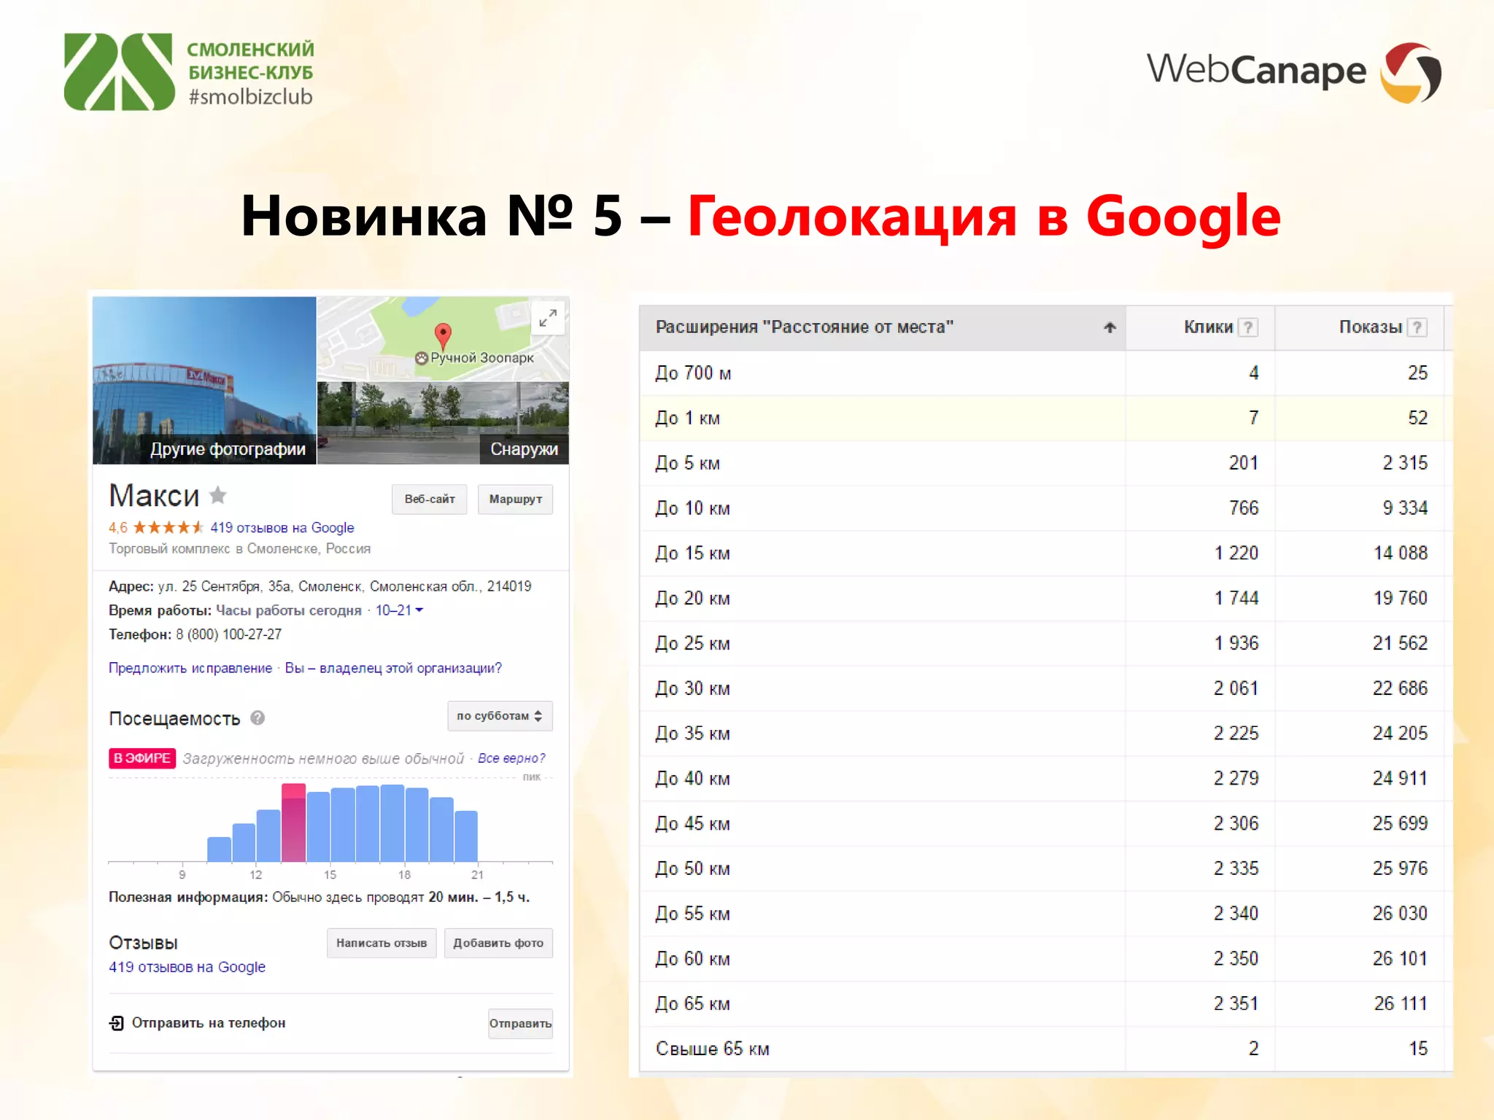Viewport: 1494px width, 1120px height.
Task: Click the Клики column header
Action: click(x=1200, y=327)
